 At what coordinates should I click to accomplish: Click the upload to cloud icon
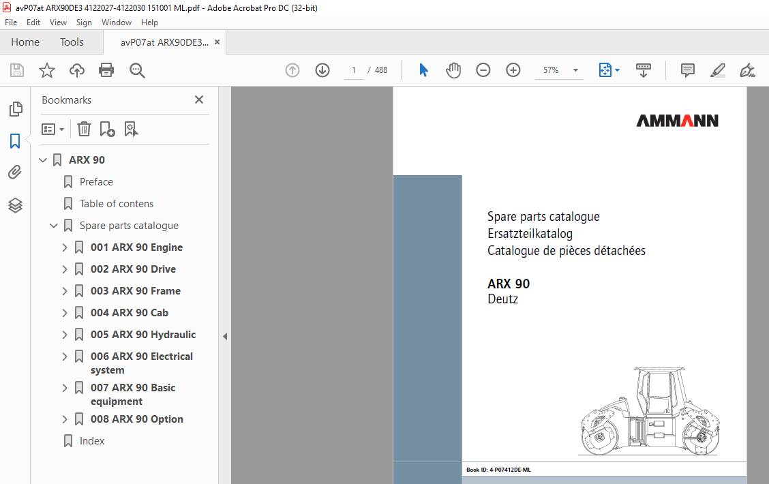tap(76, 70)
